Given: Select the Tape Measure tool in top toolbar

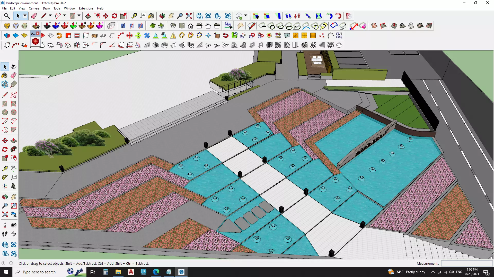Looking at the screenshot, I should point(134,16).
